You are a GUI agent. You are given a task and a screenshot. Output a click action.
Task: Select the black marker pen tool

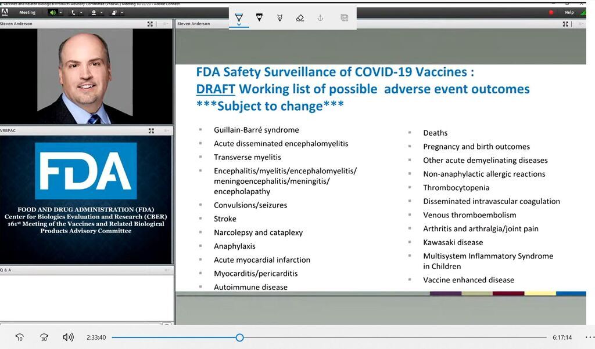pos(259,18)
